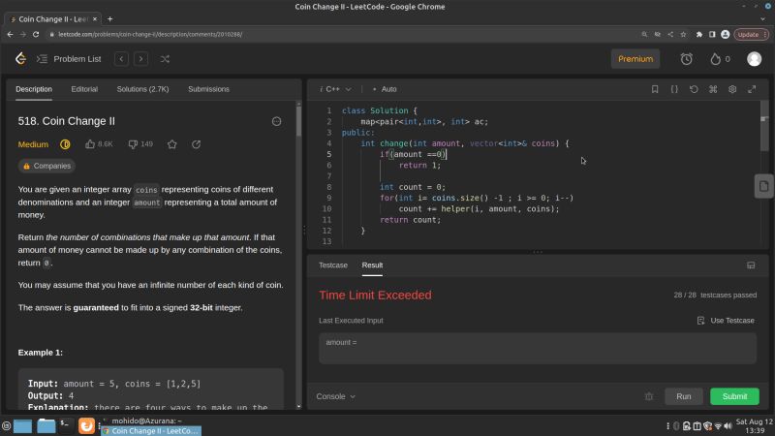Format code with braces icon
775x436 pixels.
pos(674,89)
